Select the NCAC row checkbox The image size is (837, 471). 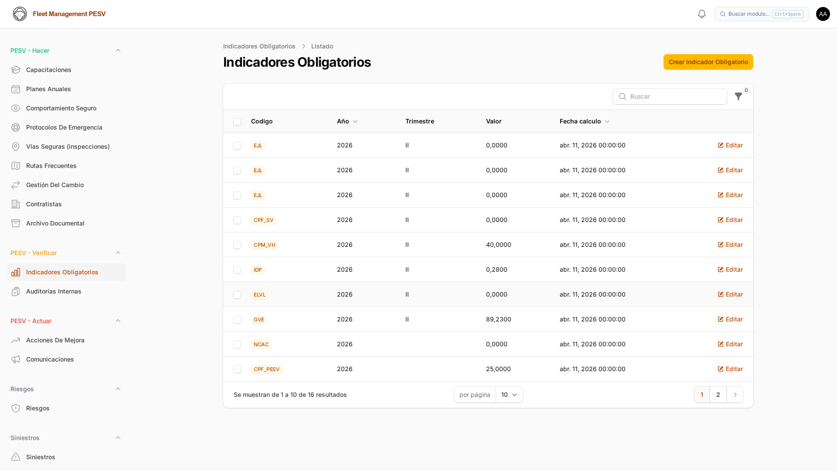pos(237,345)
